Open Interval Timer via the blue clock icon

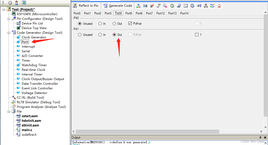192,6
